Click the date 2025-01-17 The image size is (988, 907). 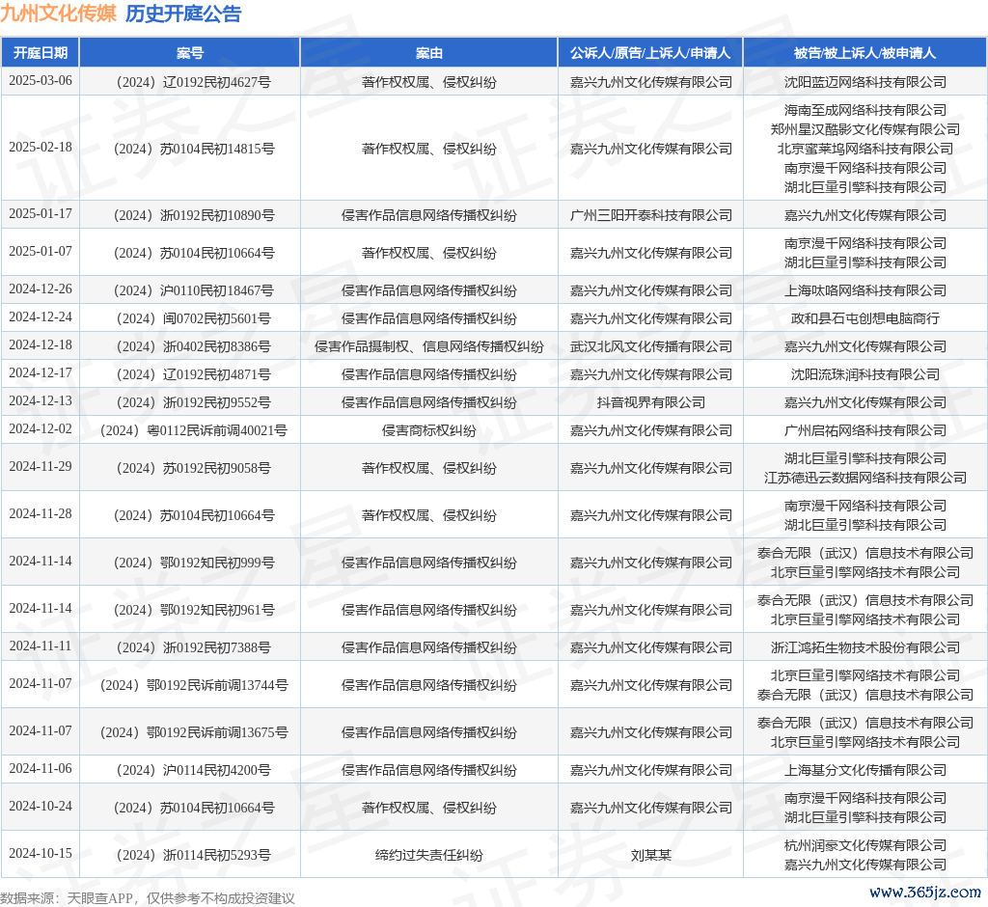click(x=41, y=213)
